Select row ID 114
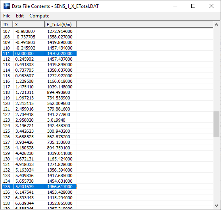Image resolution: width=221 pixels, height=210 pixels. tap(6, 70)
